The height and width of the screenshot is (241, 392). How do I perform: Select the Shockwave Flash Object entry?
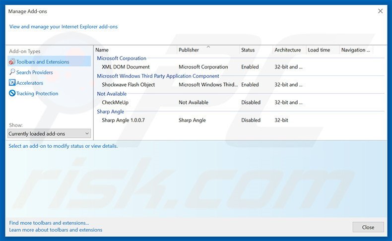click(x=128, y=85)
